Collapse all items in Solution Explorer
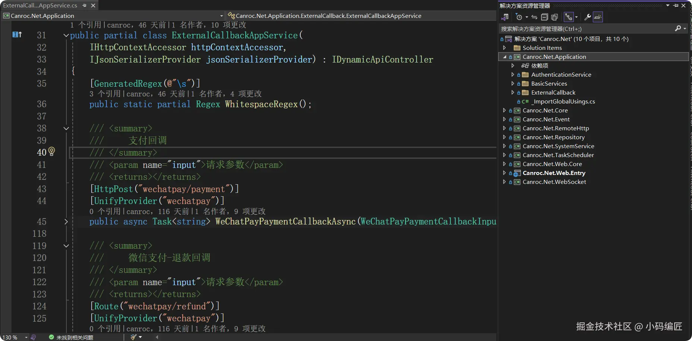This screenshot has width=692, height=341. pyautogui.click(x=544, y=17)
